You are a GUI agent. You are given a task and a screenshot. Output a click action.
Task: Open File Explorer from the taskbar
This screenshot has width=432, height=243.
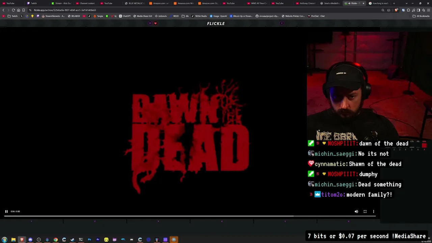pyautogui.click(x=13, y=240)
